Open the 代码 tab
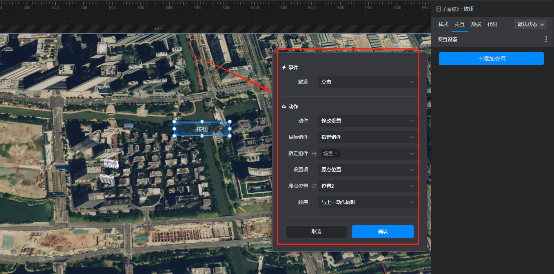 click(x=492, y=24)
